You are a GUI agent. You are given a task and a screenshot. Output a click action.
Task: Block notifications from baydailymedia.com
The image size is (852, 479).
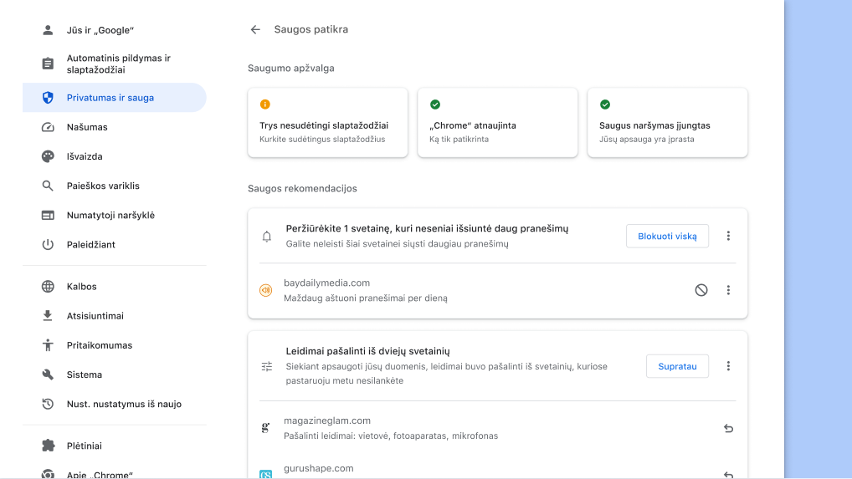tap(701, 290)
